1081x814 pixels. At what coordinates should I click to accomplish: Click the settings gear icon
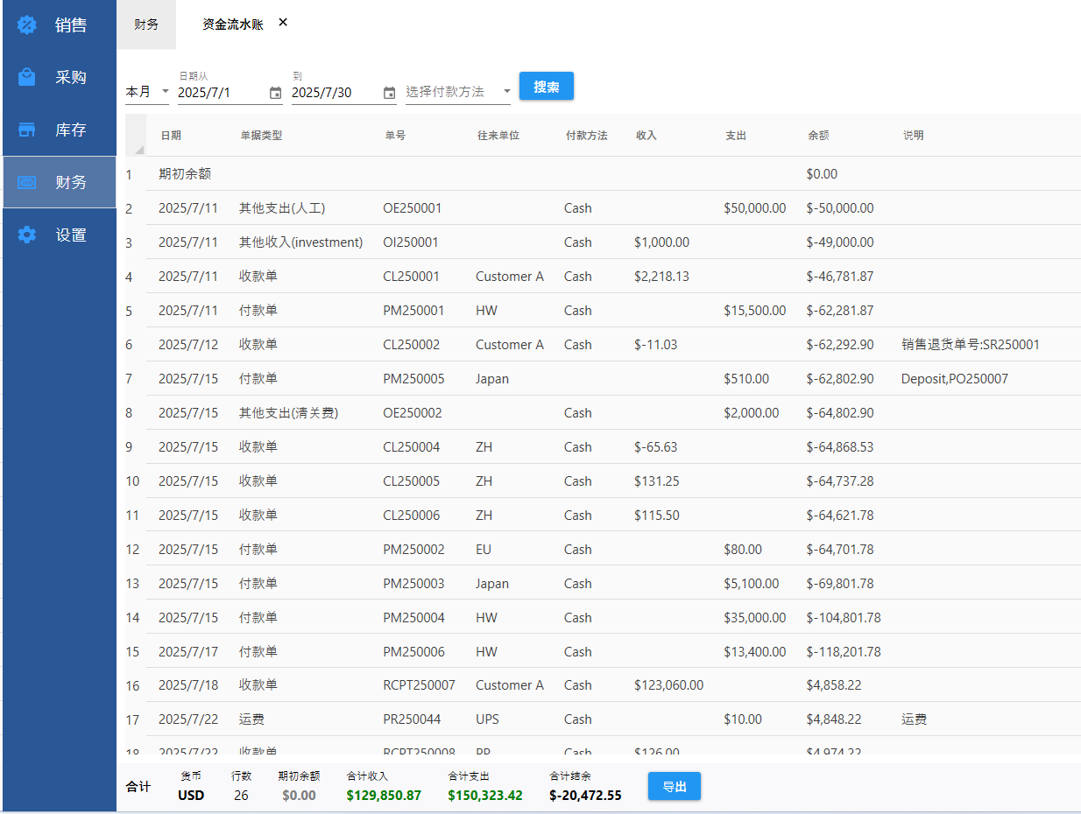(x=27, y=235)
